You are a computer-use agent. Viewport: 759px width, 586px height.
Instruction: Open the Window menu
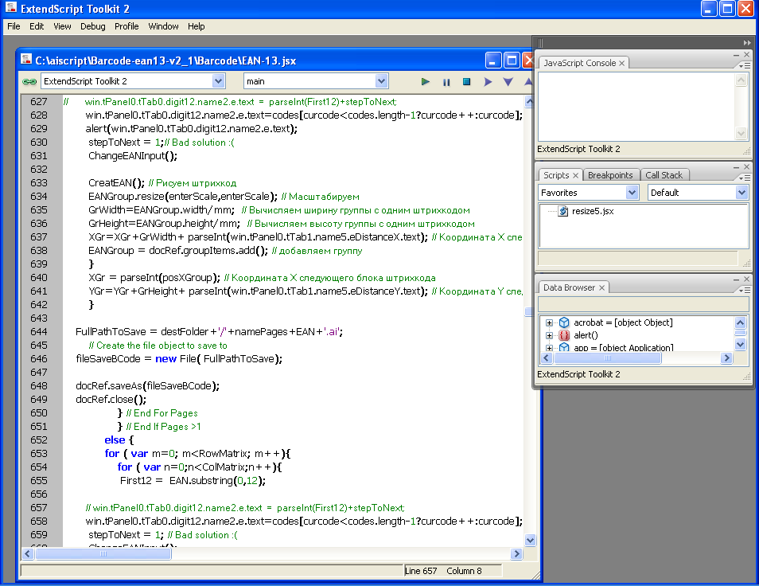point(163,26)
